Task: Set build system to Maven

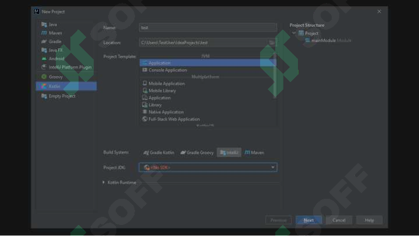Action: point(254,153)
